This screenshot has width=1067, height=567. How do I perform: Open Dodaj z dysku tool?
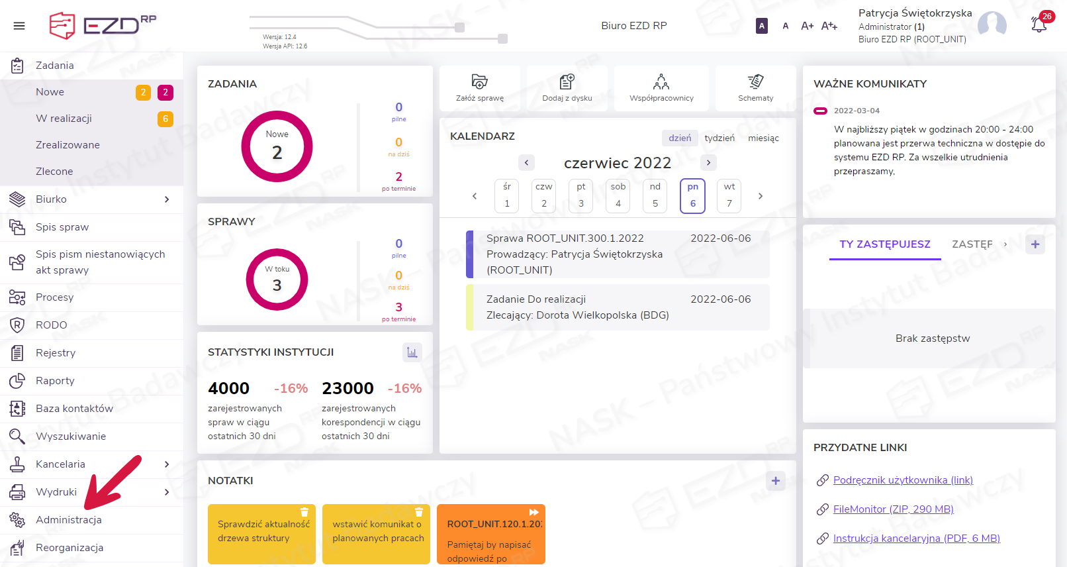[x=567, y=82]
